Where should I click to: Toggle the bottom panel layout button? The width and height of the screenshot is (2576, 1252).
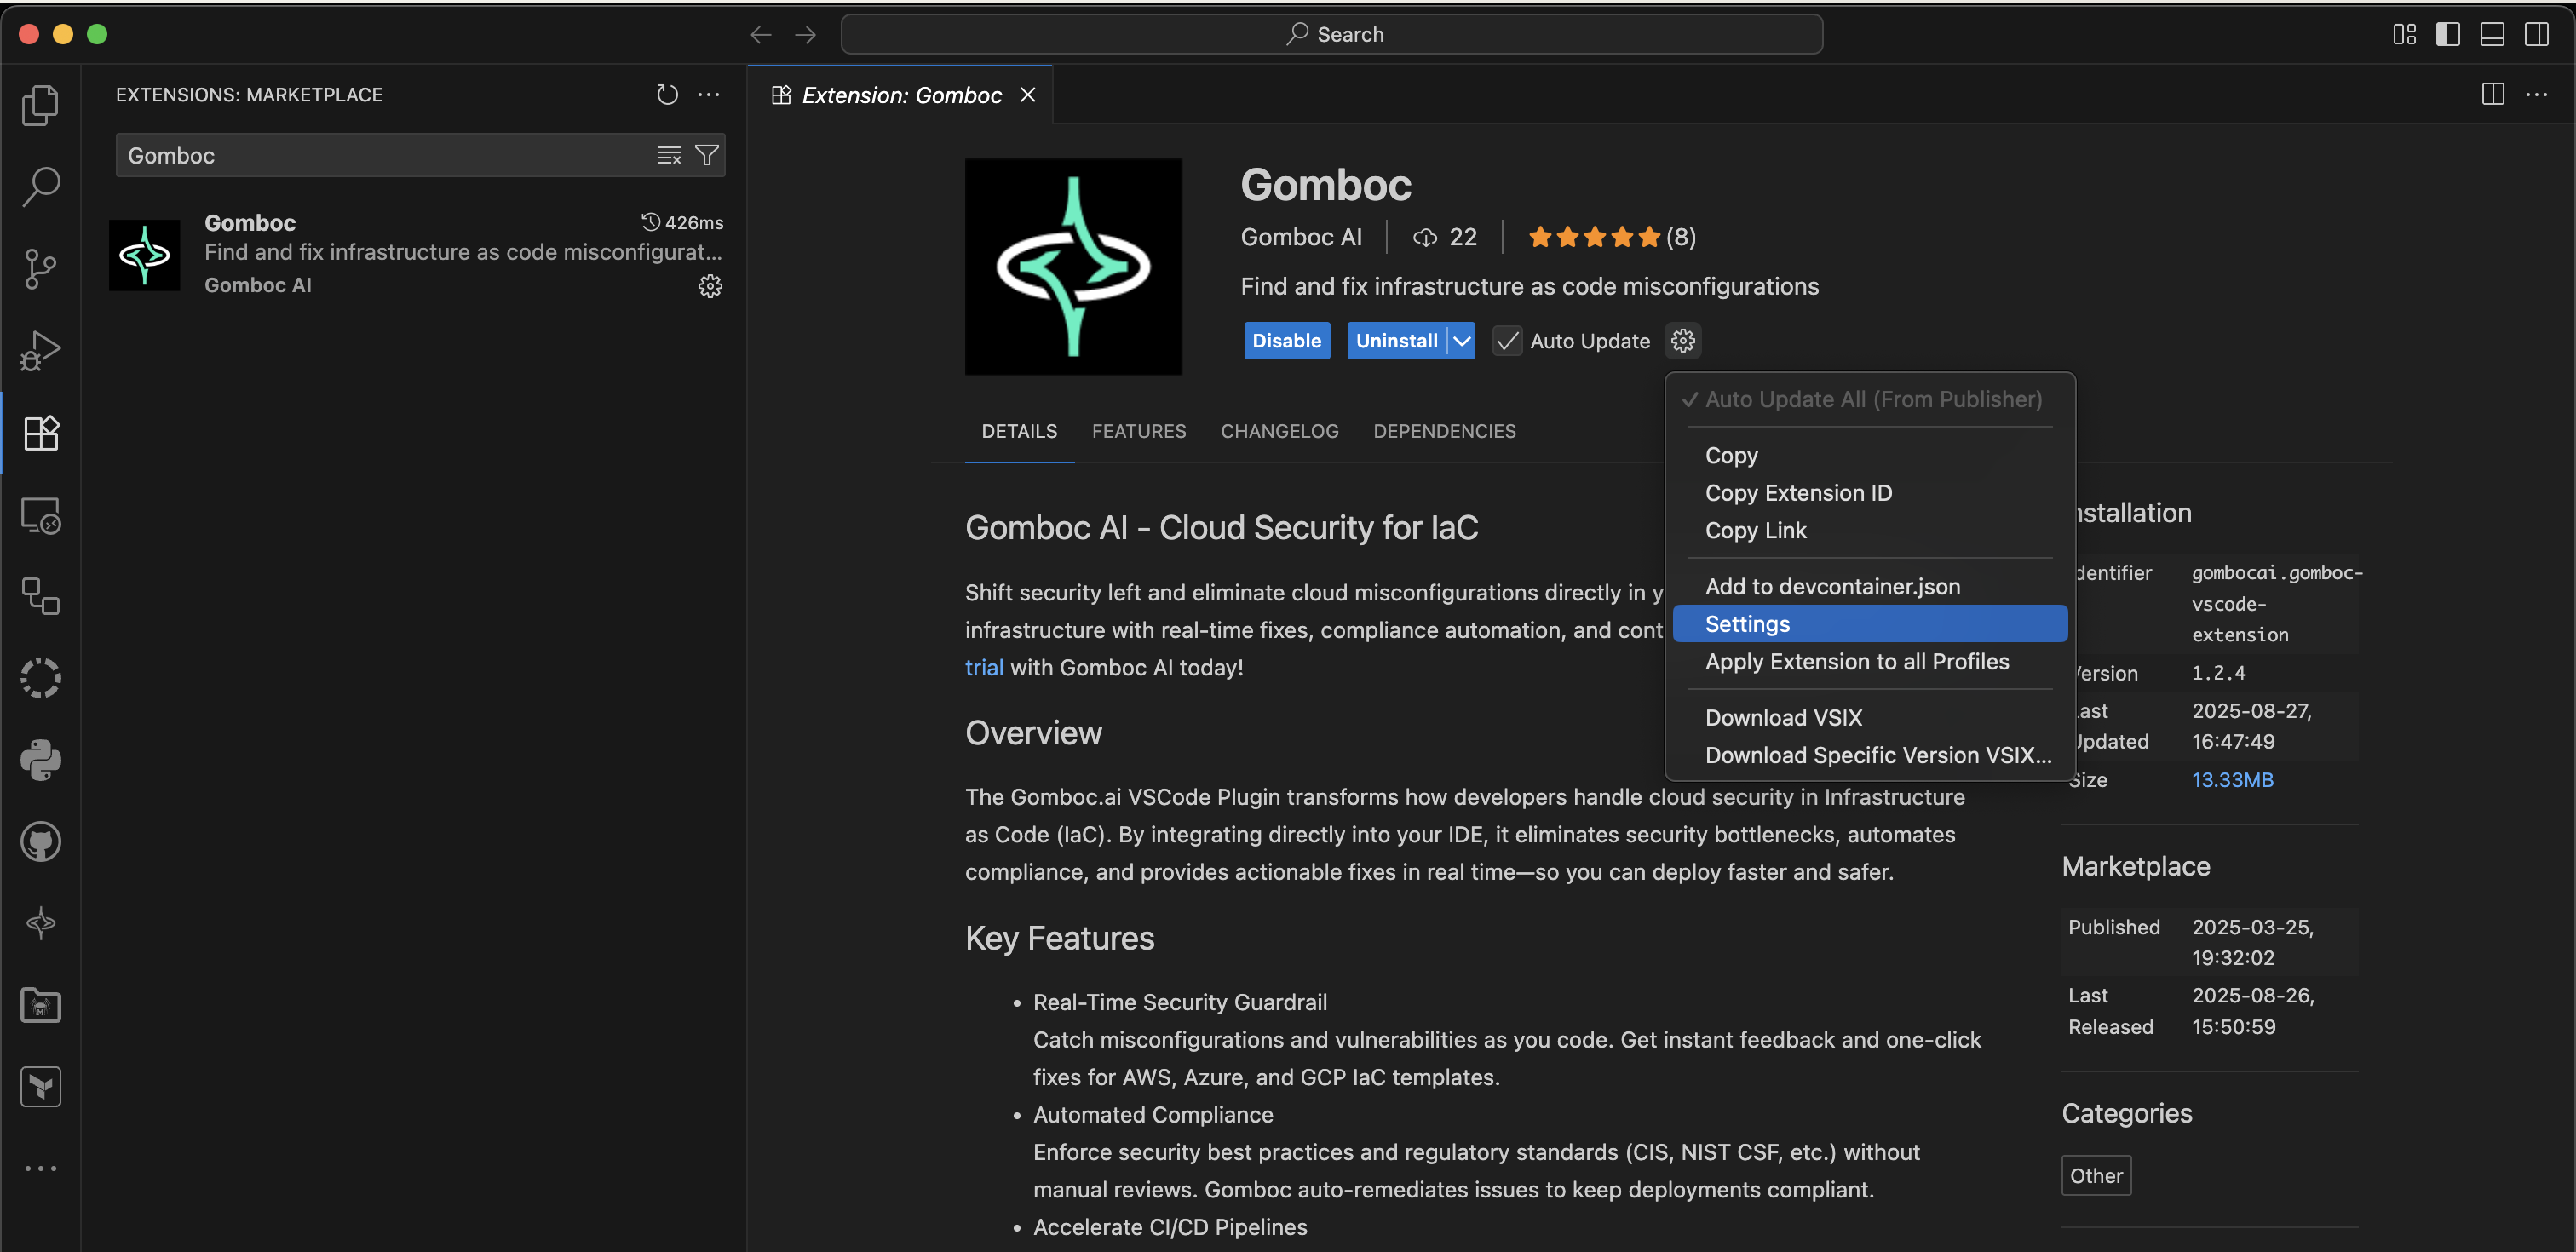pos(2492,34)
